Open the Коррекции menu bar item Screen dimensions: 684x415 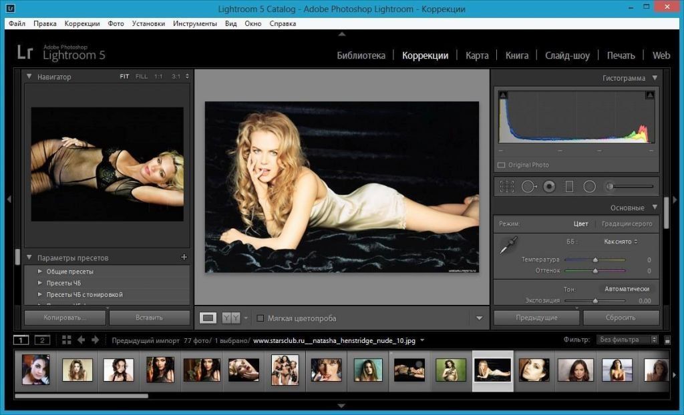tap(82, 23)
